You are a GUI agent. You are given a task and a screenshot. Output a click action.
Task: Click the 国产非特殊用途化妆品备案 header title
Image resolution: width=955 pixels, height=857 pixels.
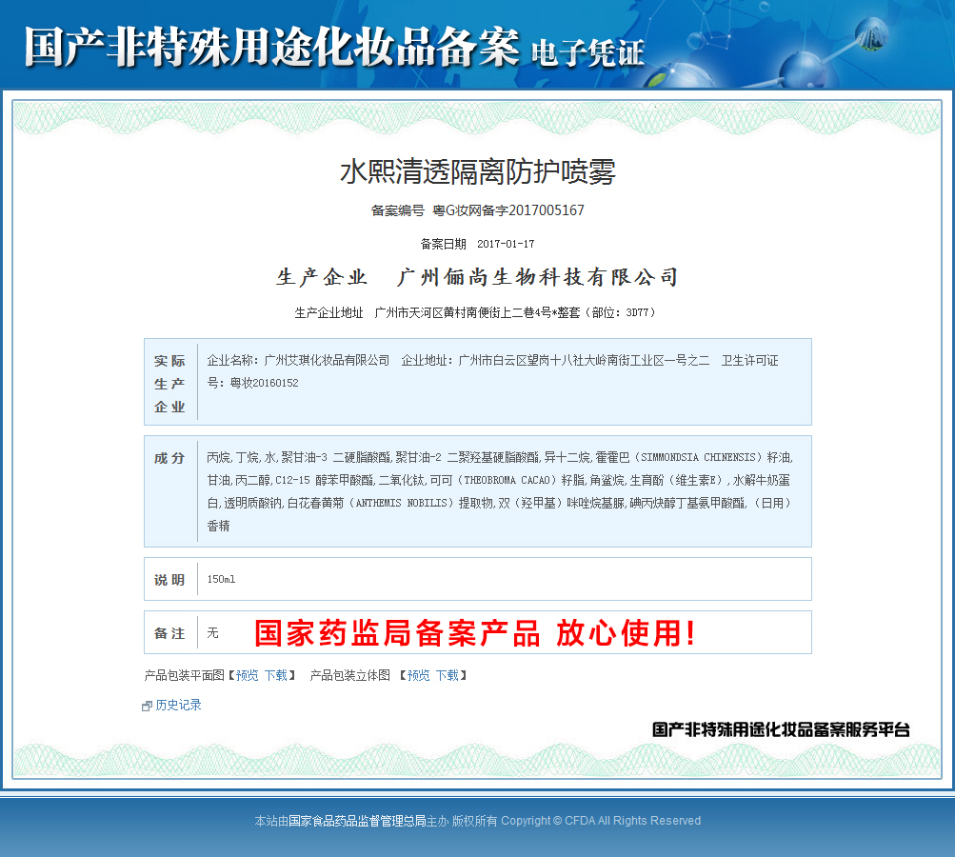coord(271,47)
